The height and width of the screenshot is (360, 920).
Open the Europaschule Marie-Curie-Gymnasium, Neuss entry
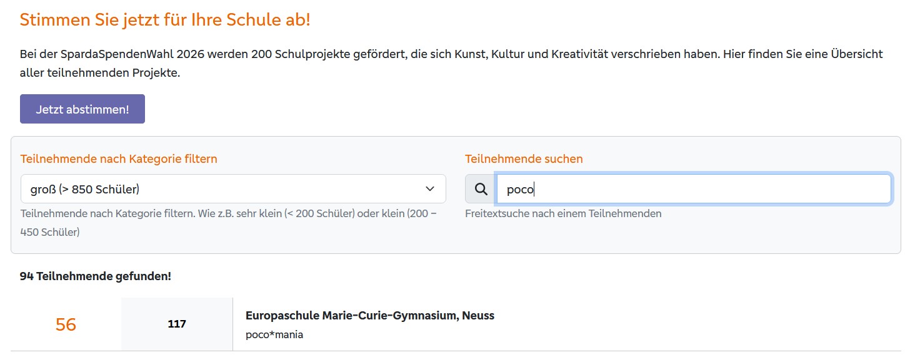pos(369,316)
